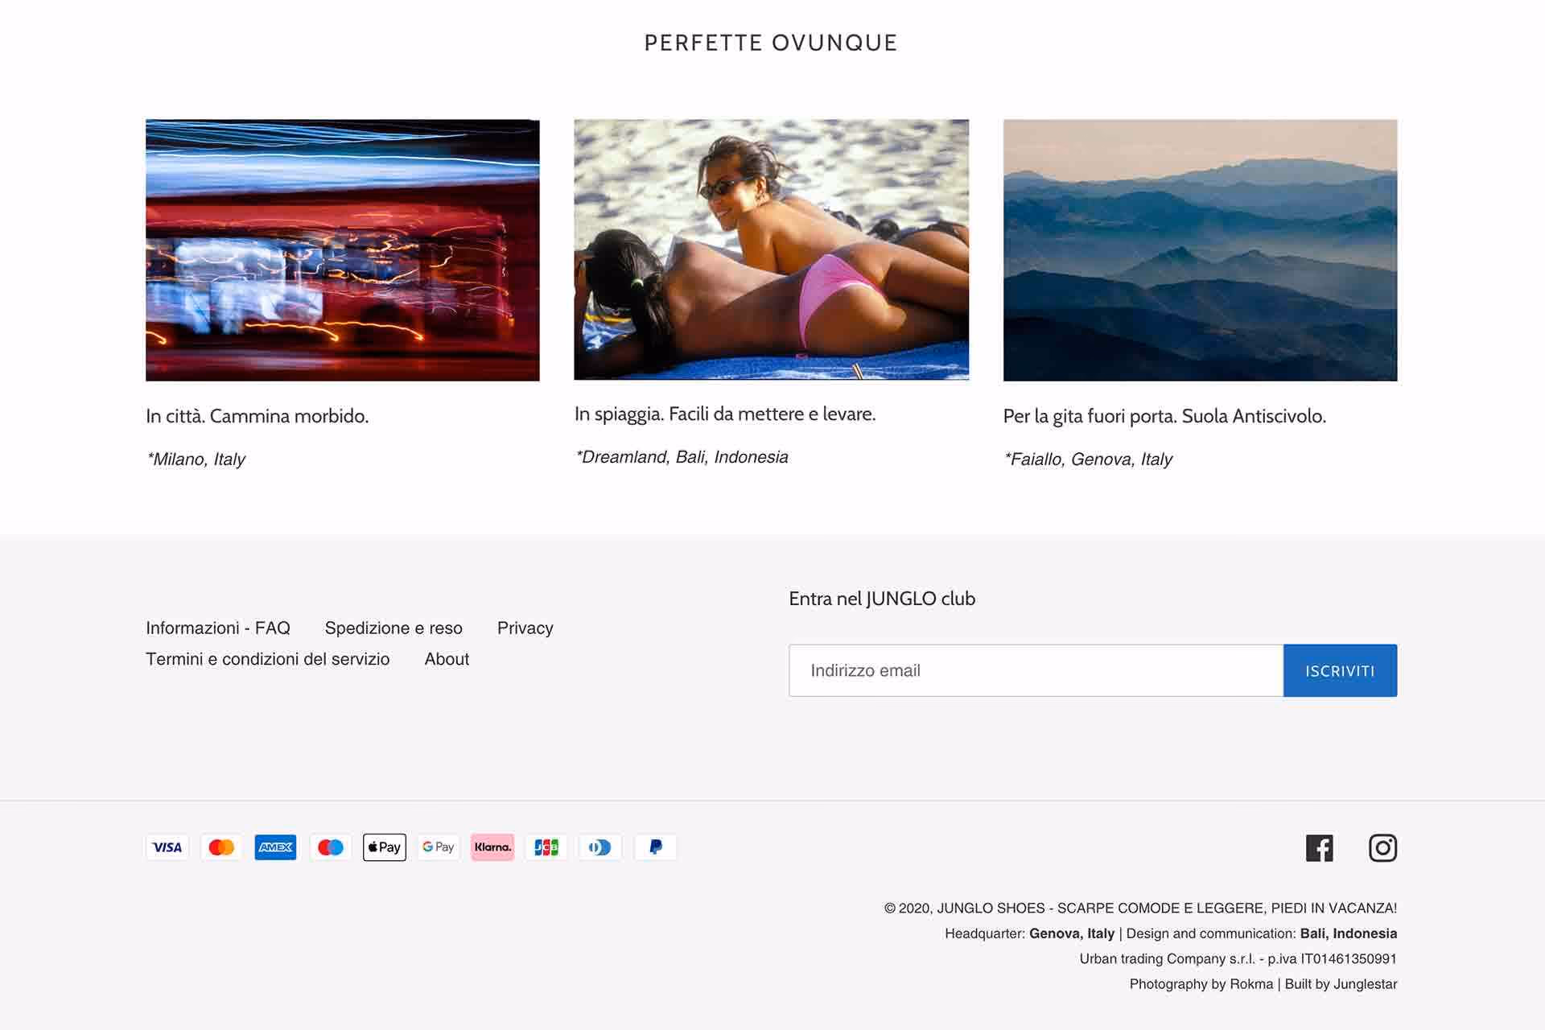Click the JCB payment icon
The image size is (1545, 1030).
click(546, 847)
